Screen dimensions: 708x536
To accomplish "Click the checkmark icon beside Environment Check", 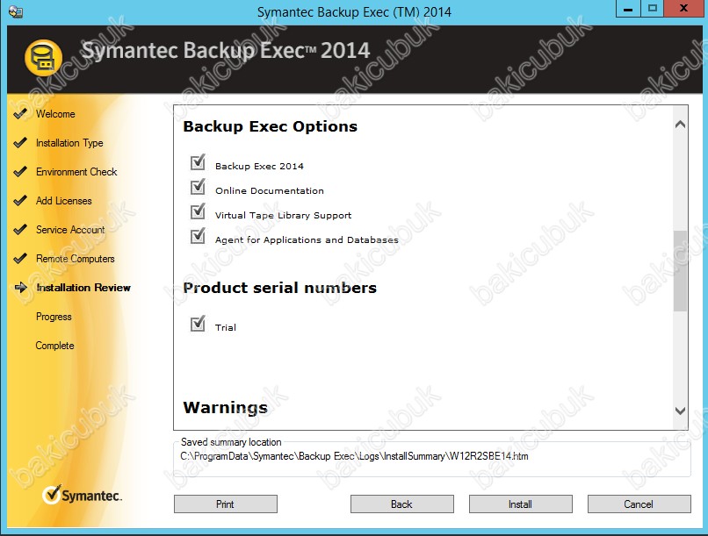I will [20, 171].
